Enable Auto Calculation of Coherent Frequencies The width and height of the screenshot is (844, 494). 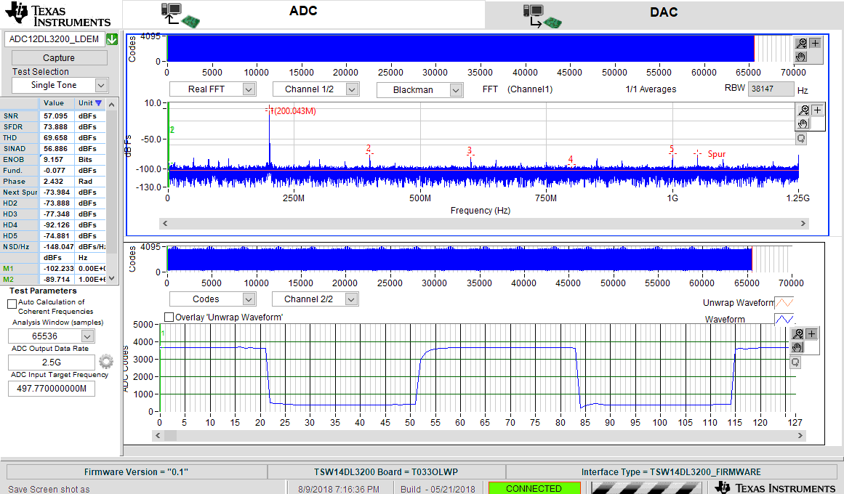(12, 303)
